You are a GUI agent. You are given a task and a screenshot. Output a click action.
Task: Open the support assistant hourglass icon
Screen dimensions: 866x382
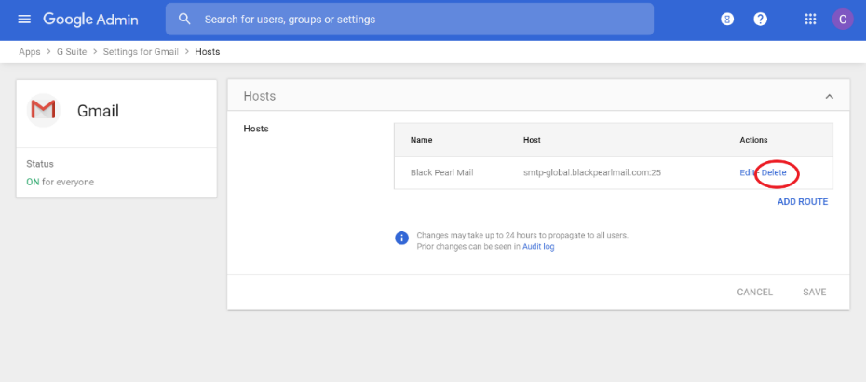[727, 20]
